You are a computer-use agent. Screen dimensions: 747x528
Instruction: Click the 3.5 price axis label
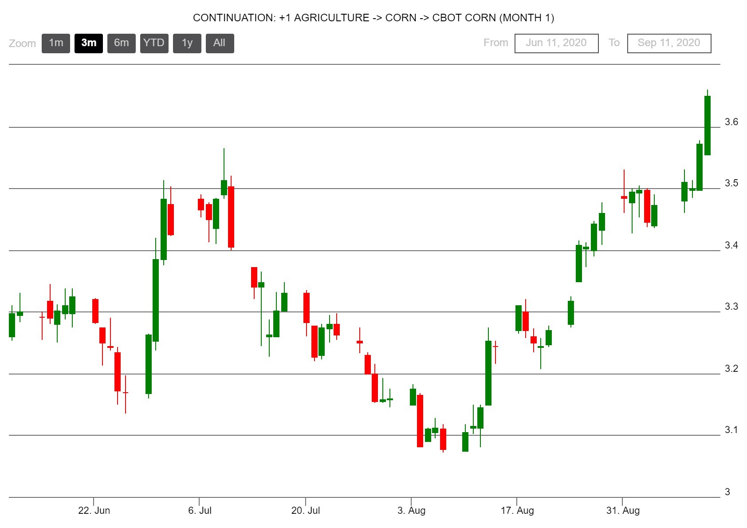tap(731, 183)
